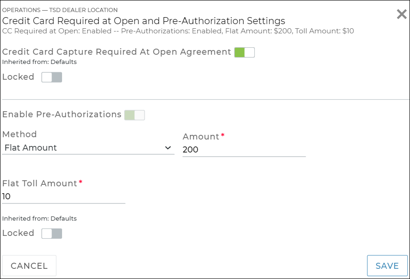
Task: Toggle the Locked switch under Credit Card Capture
Action: tap(51, 77)
